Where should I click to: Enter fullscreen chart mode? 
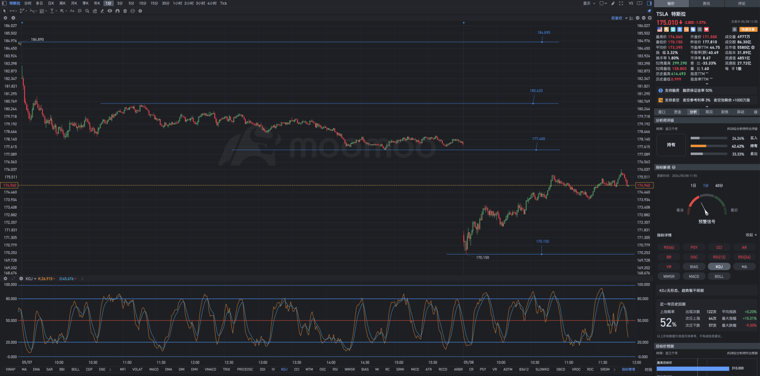(621, 3)
